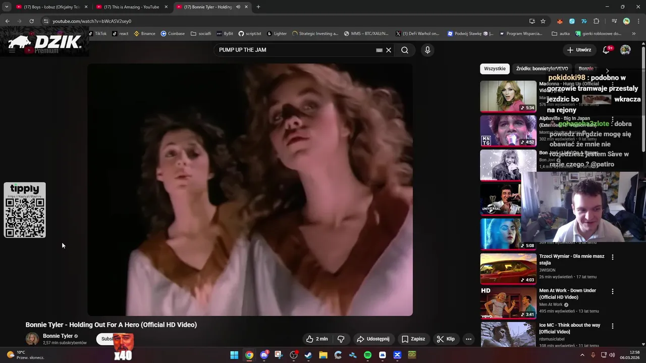646x363 pixels.
Task: Show all bookmarks expander at bar end
Action: 634,34
